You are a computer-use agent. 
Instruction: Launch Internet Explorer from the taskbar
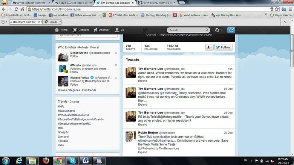point(19,160)
